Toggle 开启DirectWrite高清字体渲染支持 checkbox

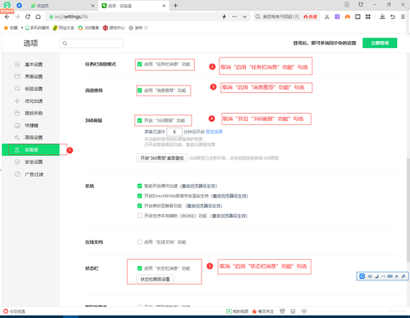[x=139, y=196]
